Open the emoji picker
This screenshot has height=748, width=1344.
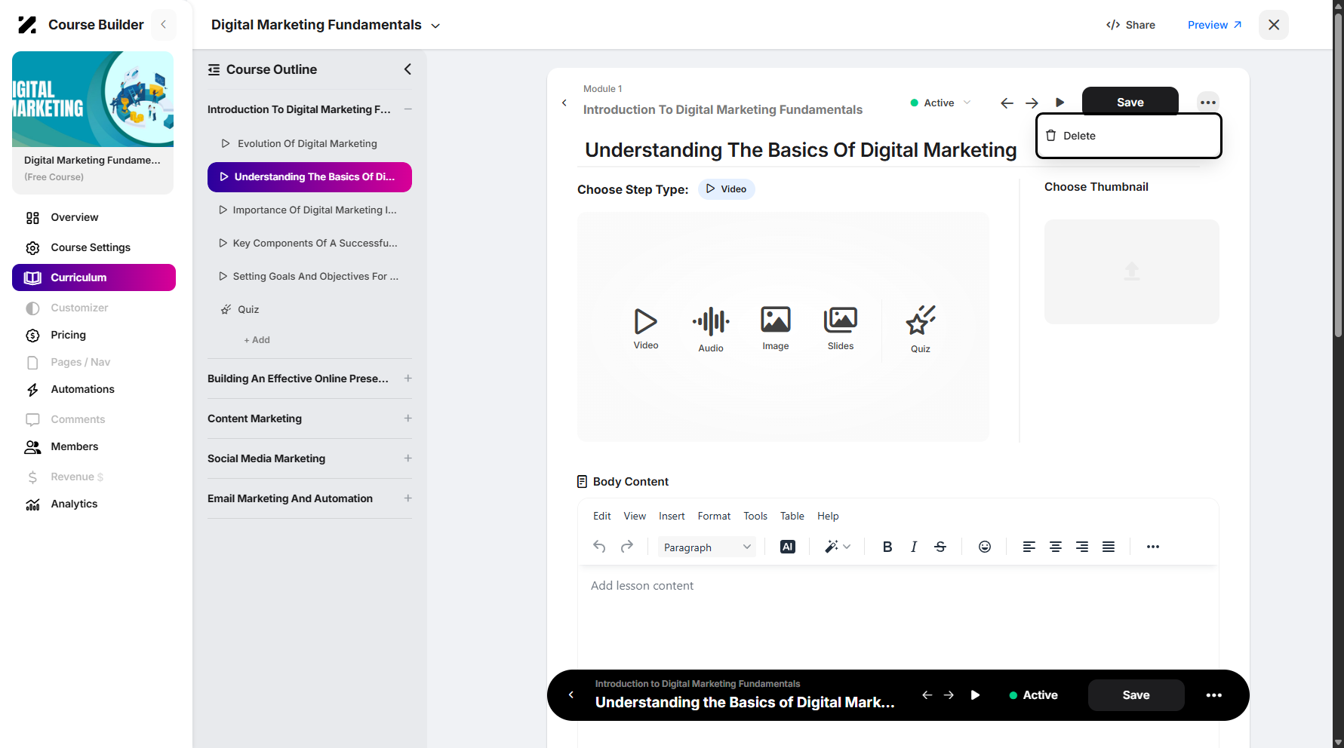point(985,547)
